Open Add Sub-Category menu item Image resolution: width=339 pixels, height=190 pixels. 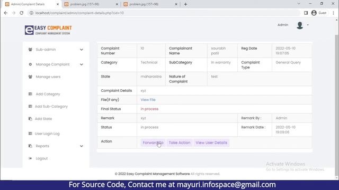51,107
